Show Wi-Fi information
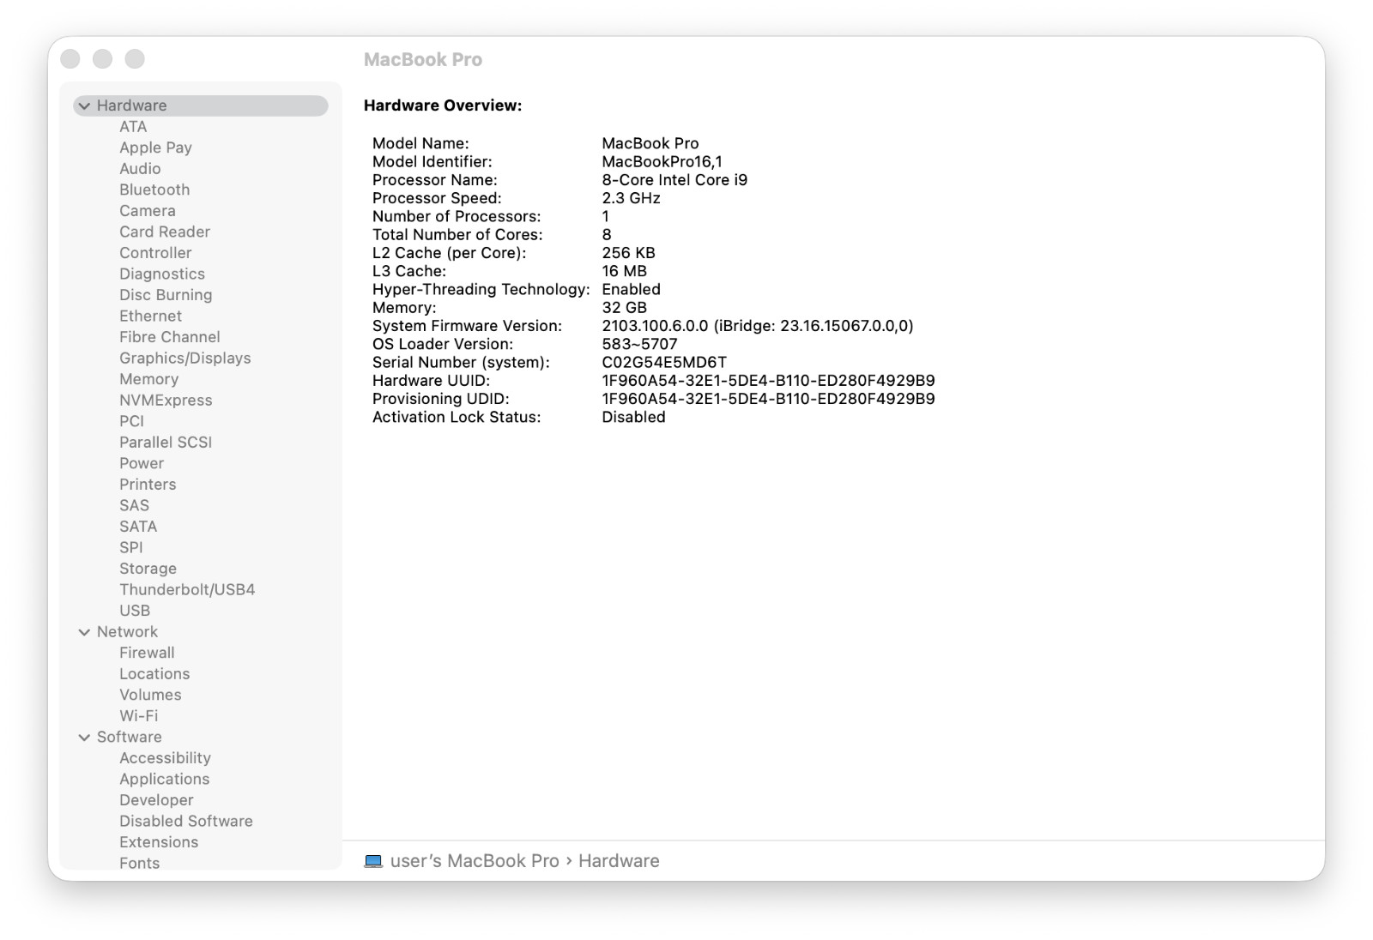This screenshot has height=940, width=1373. [x=138, y=716]
